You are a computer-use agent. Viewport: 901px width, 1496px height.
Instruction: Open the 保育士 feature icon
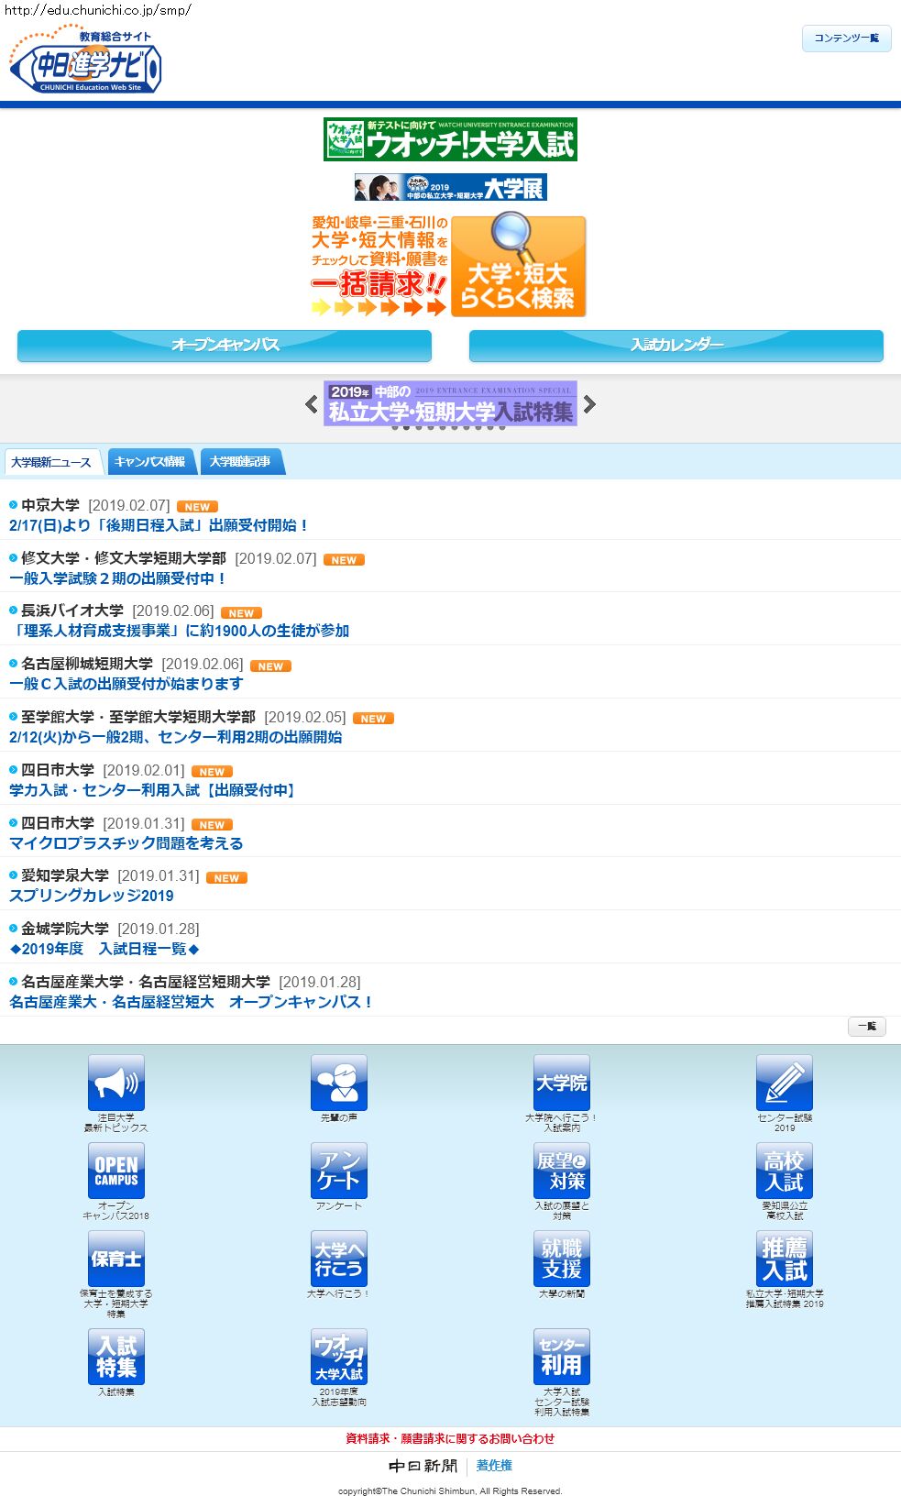pos(116,1259)
